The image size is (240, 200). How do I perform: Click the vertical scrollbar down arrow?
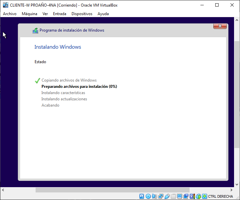pos(237,184)
